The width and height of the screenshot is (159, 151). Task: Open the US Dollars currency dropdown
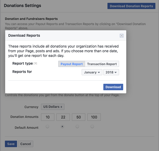coord(53,107)
